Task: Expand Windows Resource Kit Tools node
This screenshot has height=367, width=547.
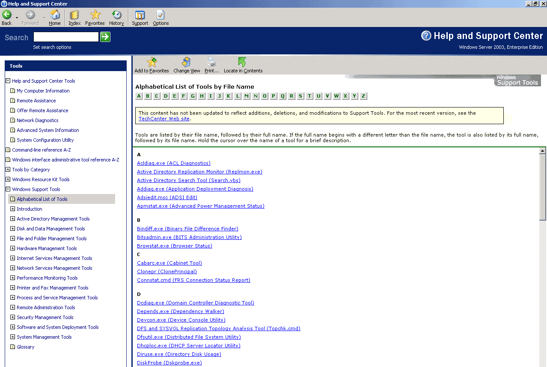Action: pyautogui.click(x=8, y=179)
